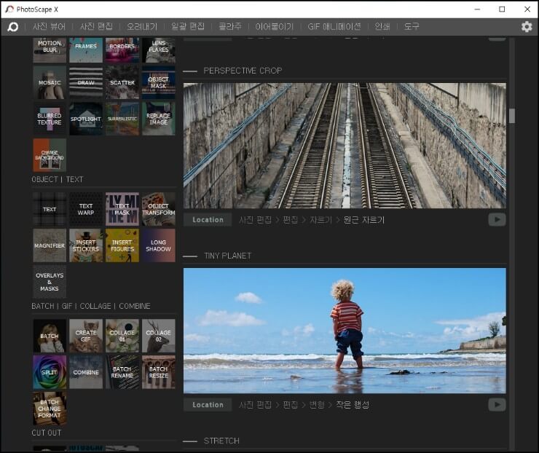Select the 이어붙이기 tab
539x453 pixels.
[x=275, y=26]
